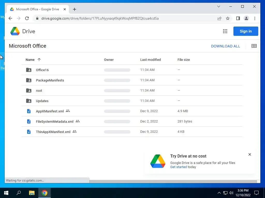Select the Microsoft Office browser tab
The height and width of the screenshot is (198, 265).
point(38,9)
